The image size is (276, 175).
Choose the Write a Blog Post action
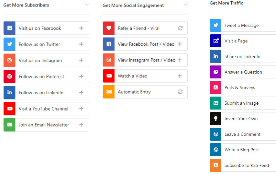tap(243, 150)
